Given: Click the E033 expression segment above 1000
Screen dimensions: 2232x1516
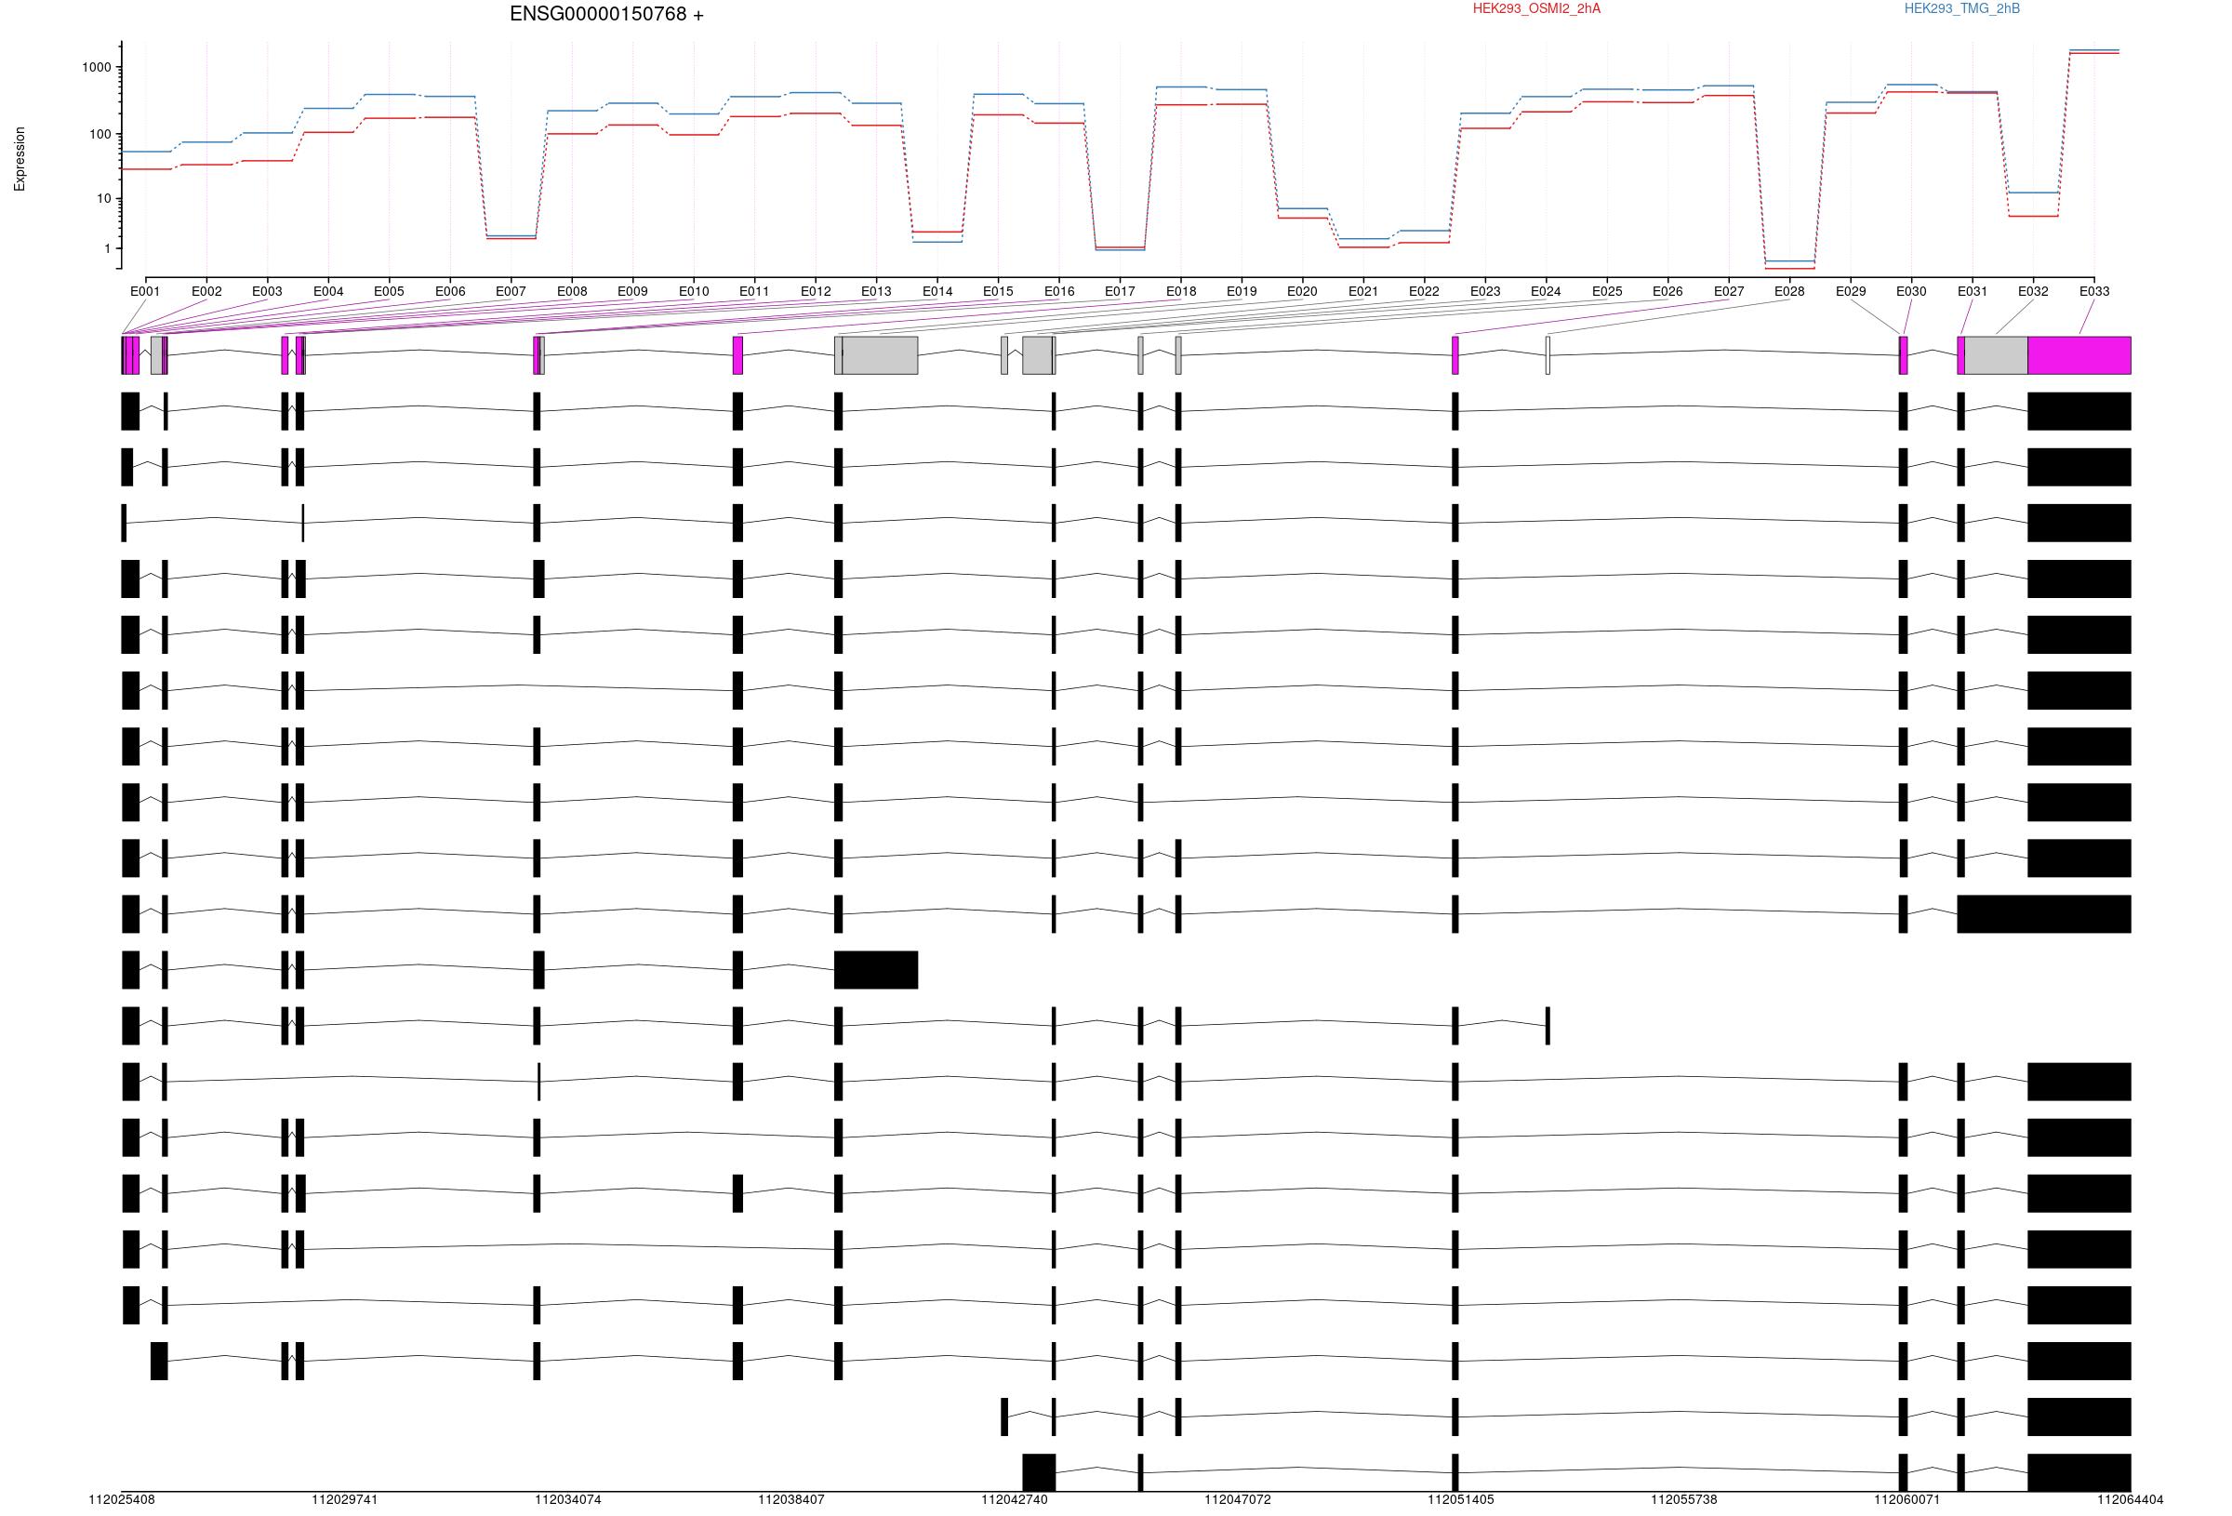Looking at the screenshot, I should [x=2094, y=52].
